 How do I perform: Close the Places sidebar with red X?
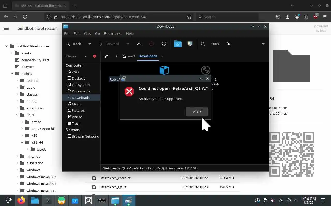coord(95,56)
